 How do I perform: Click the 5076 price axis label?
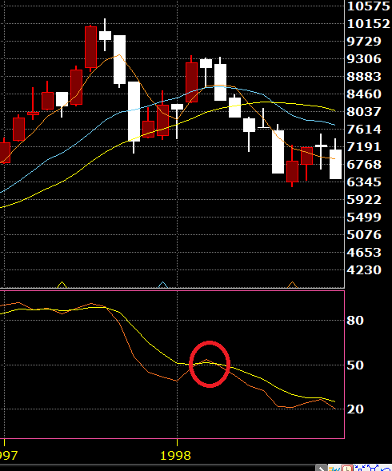pos(364,234)
